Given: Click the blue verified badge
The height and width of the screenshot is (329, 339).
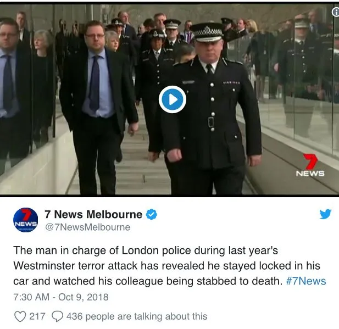Looking at the screenshot, I should coord(152,214).
